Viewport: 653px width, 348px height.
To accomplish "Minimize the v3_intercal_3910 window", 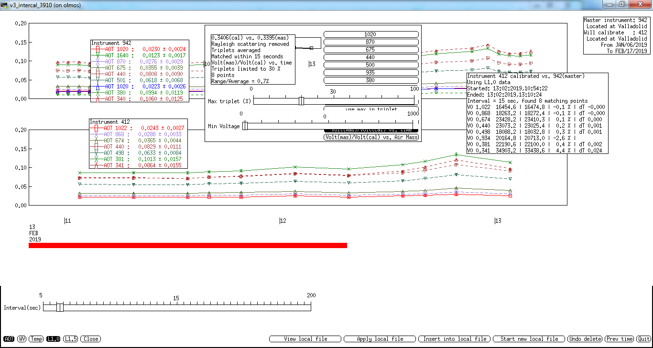I will 609,4.
